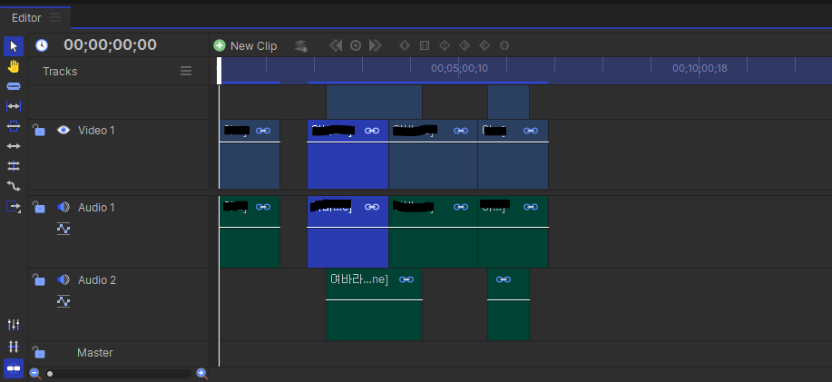Screen dimensions: 832x382
Task: Toggle lock on Master track
Action: (39, 352)
